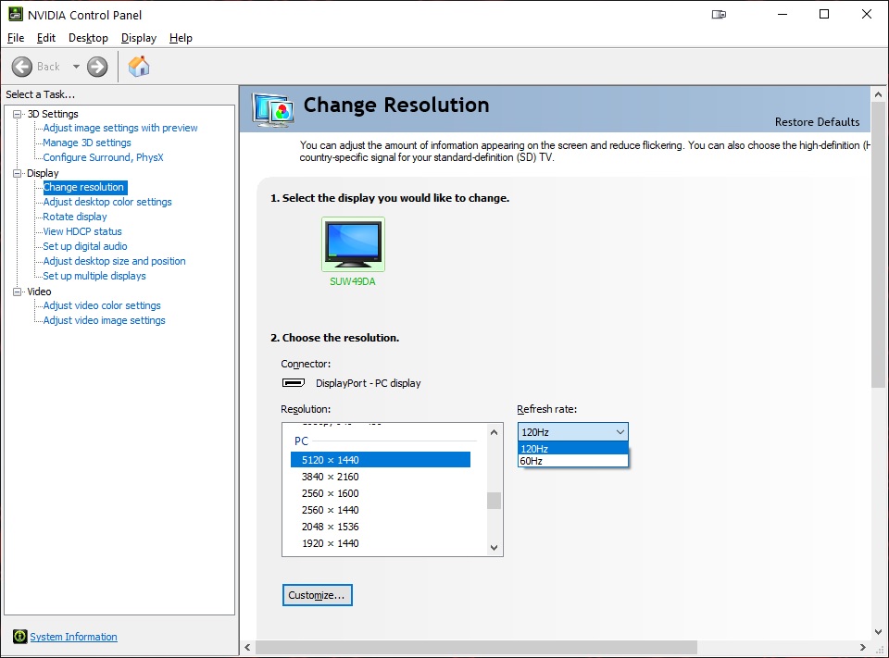
Task: Open Adjust desktop color settings
Action: (107, 202)
